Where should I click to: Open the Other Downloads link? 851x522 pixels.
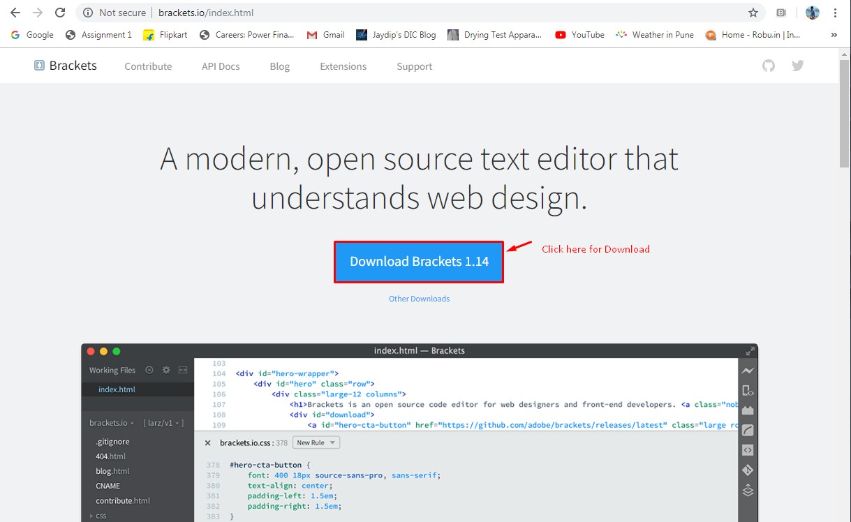click(x=419, y=299)
